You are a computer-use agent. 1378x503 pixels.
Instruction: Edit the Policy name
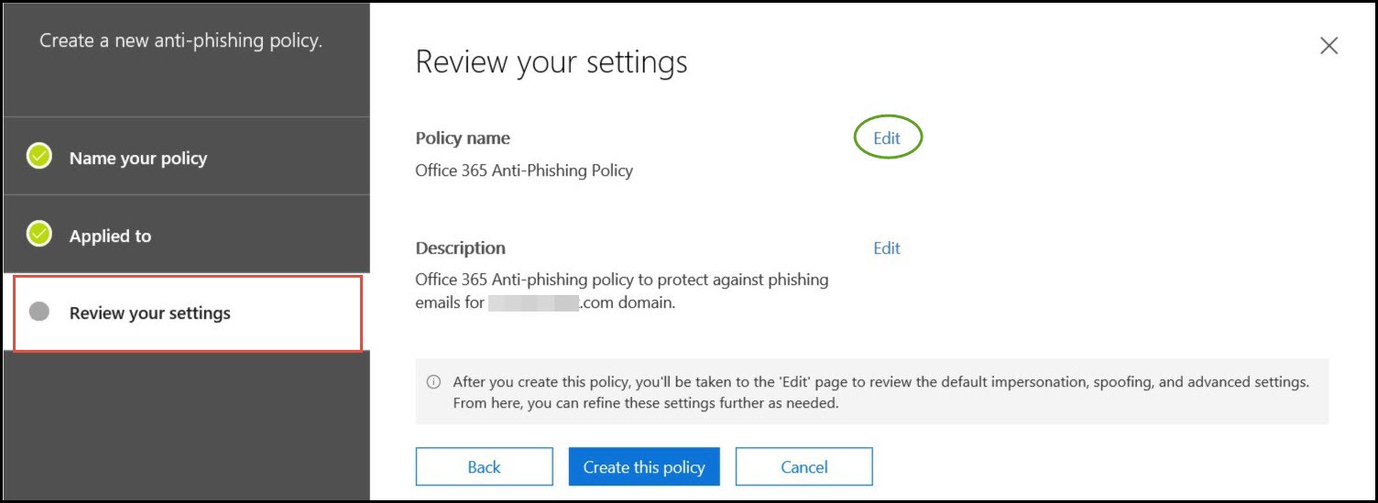pyautogui.click(x=887, y=138)
